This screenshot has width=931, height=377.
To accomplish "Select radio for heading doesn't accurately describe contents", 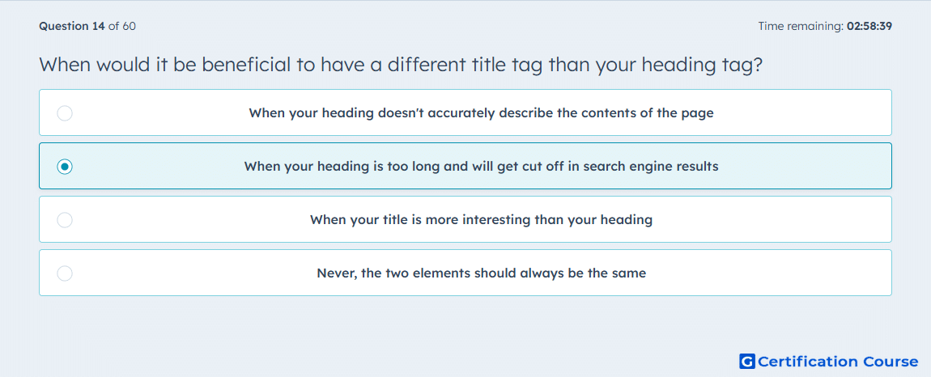I will click(65, 113).
